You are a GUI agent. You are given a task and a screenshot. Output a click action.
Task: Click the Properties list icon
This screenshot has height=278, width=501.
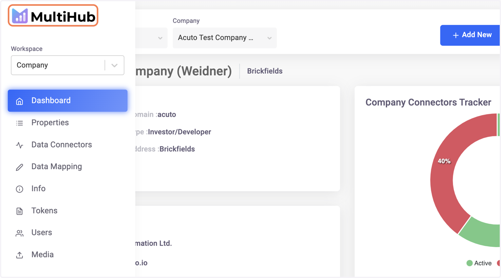pyautogui.click(x=20, y=123)
